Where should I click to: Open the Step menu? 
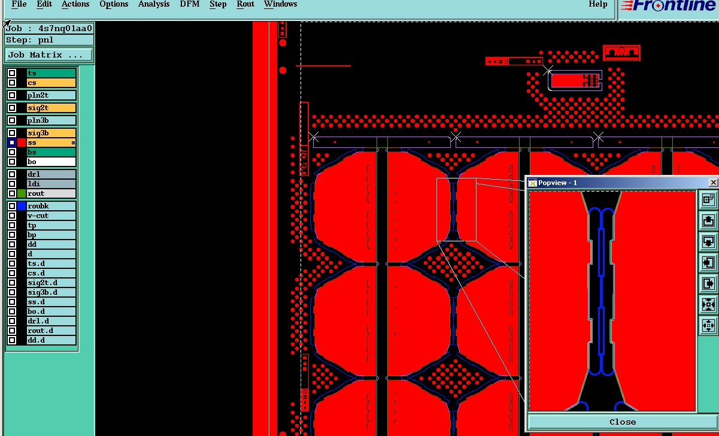pyautogui.click(x=218, y=4)
